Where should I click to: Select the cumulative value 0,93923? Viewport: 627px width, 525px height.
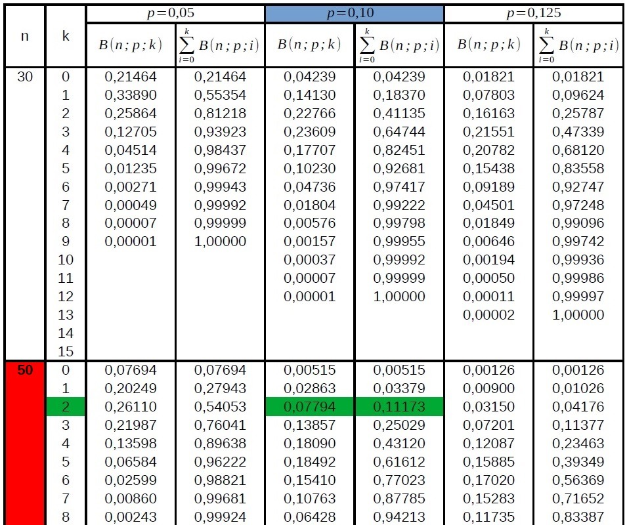(x=220, y=132)
